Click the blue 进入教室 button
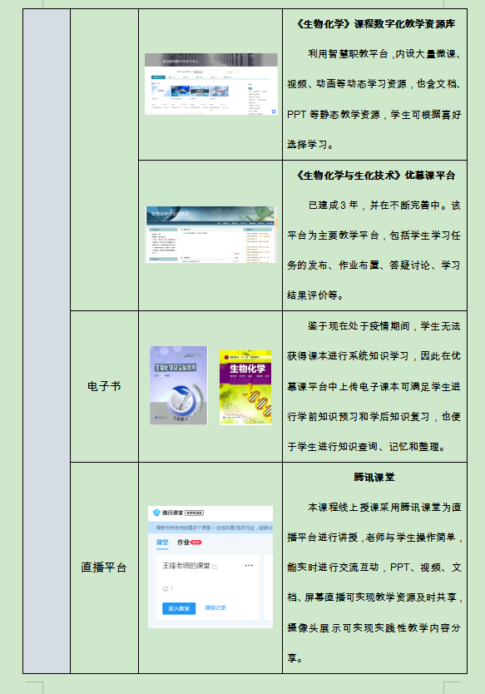 pyautogui.click(x=179, y=608)
